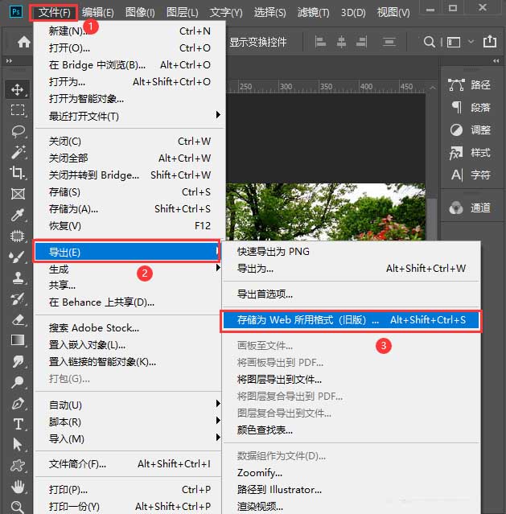Click the align horizontal centers icon
Screen dimensions: 506x514
(x=341, y=42)
